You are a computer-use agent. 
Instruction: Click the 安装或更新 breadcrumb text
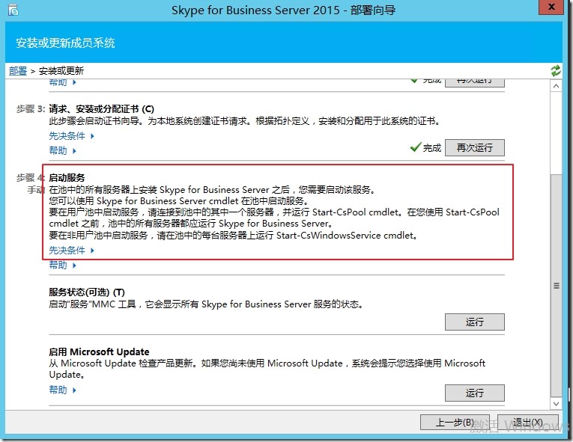coord(61,71)
